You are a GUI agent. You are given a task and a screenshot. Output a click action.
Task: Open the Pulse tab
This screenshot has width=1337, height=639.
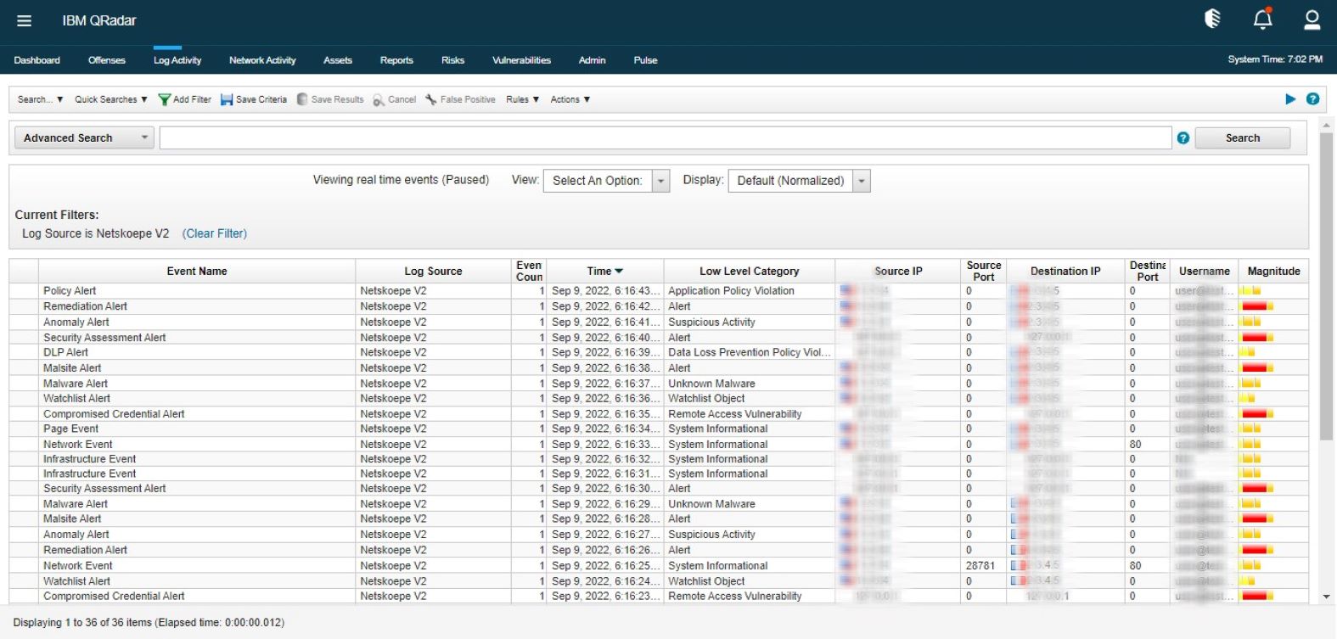[645, 60]
